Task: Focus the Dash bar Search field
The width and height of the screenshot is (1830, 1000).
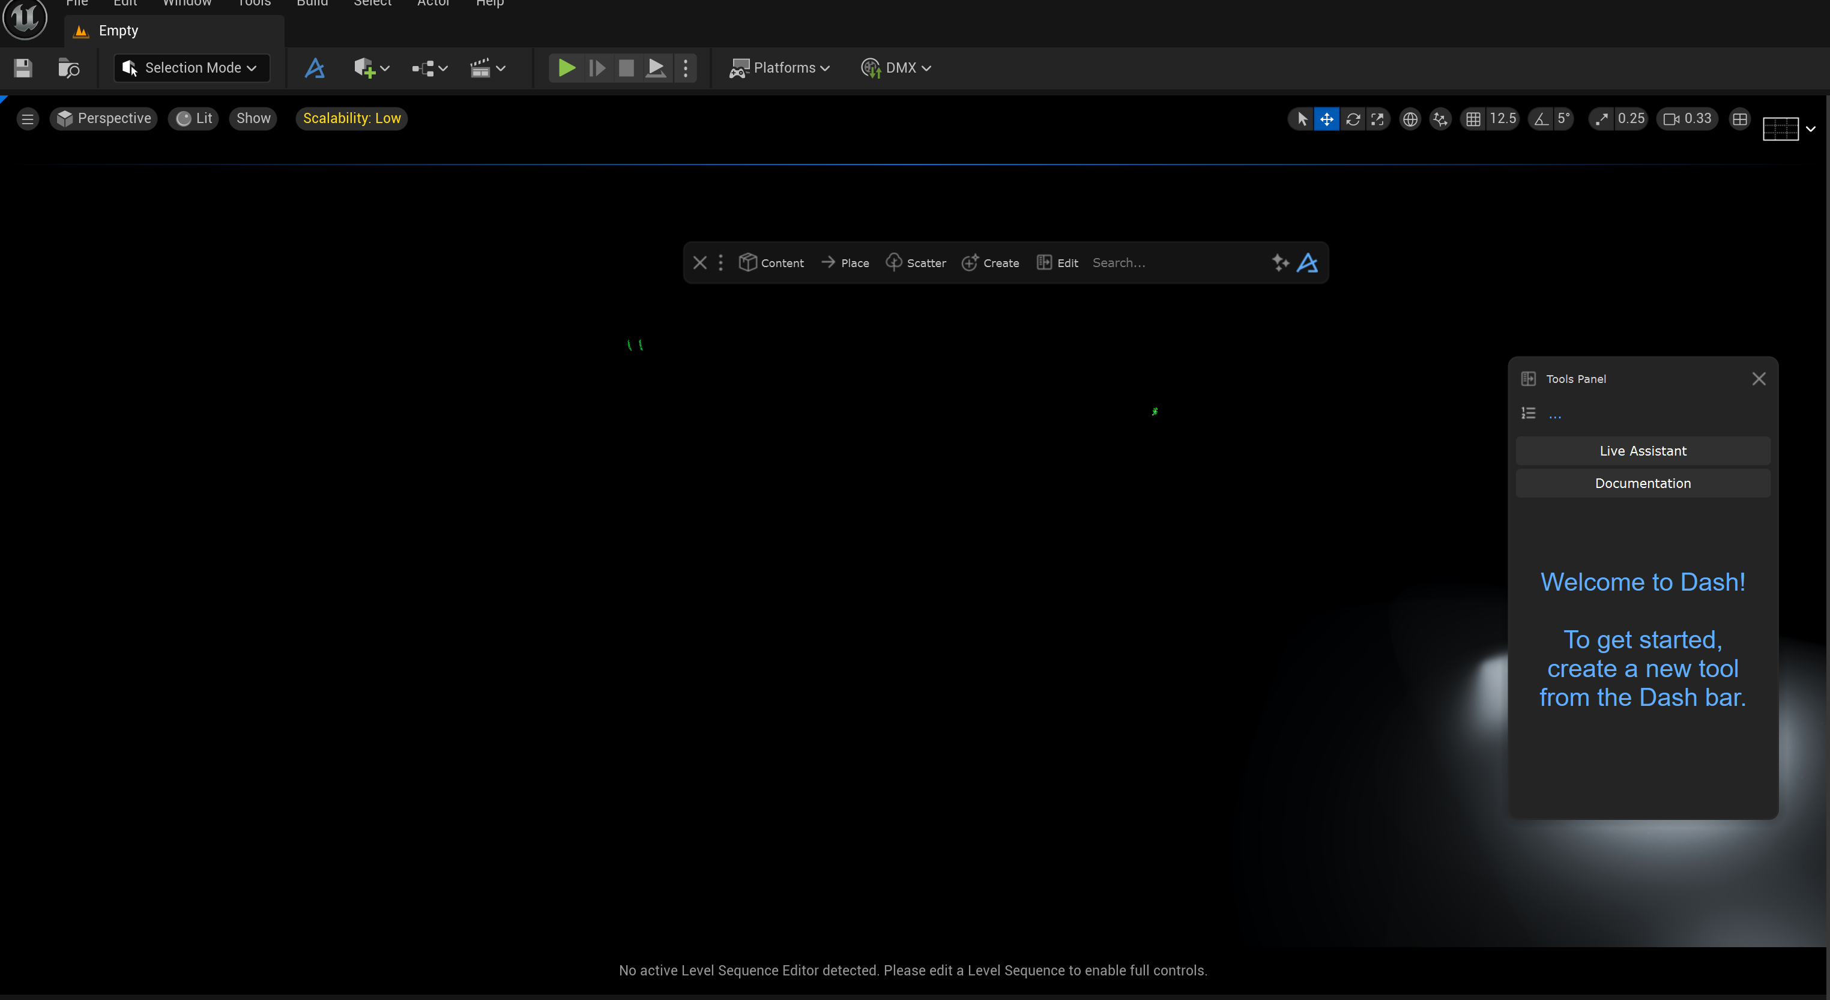Action: pyautogui.click(x=1176, y=263)
